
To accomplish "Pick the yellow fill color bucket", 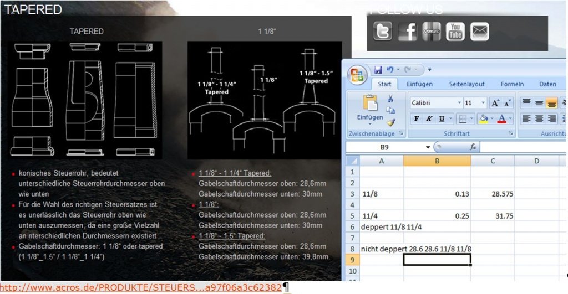I will [483, 118].
